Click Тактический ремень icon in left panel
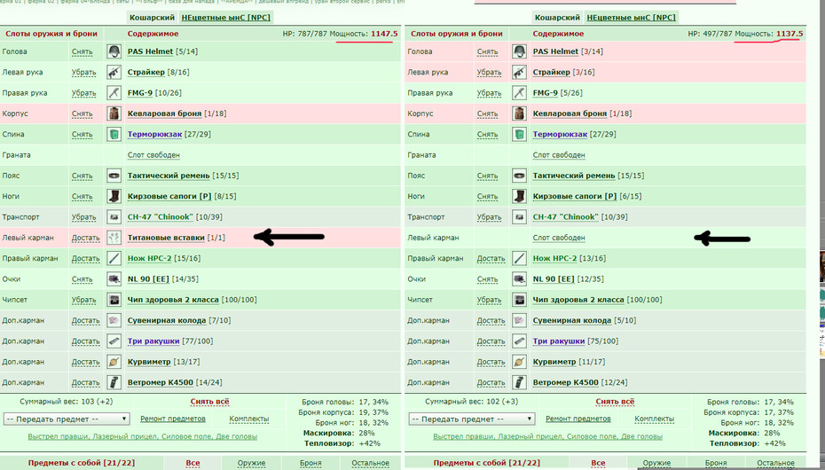Image resolution: width=825 pixels, height=470 pixels. pos(114,176)
